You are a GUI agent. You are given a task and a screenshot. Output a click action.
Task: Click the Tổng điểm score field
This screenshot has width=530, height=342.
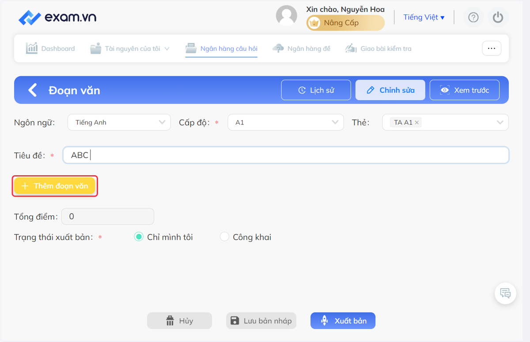108,217
